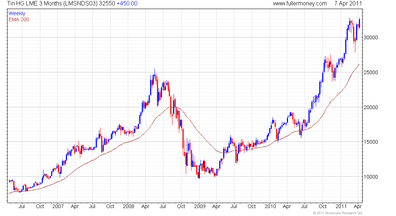Click the copyright Stockcube Research Ltd text
Screen dimensions: 396x216
[x=337, y=213]
